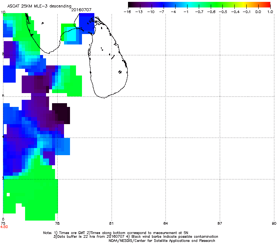Click the -4 color scale label
The height and width of the screenshot is (243, 277).
click(x=173, y=12)
